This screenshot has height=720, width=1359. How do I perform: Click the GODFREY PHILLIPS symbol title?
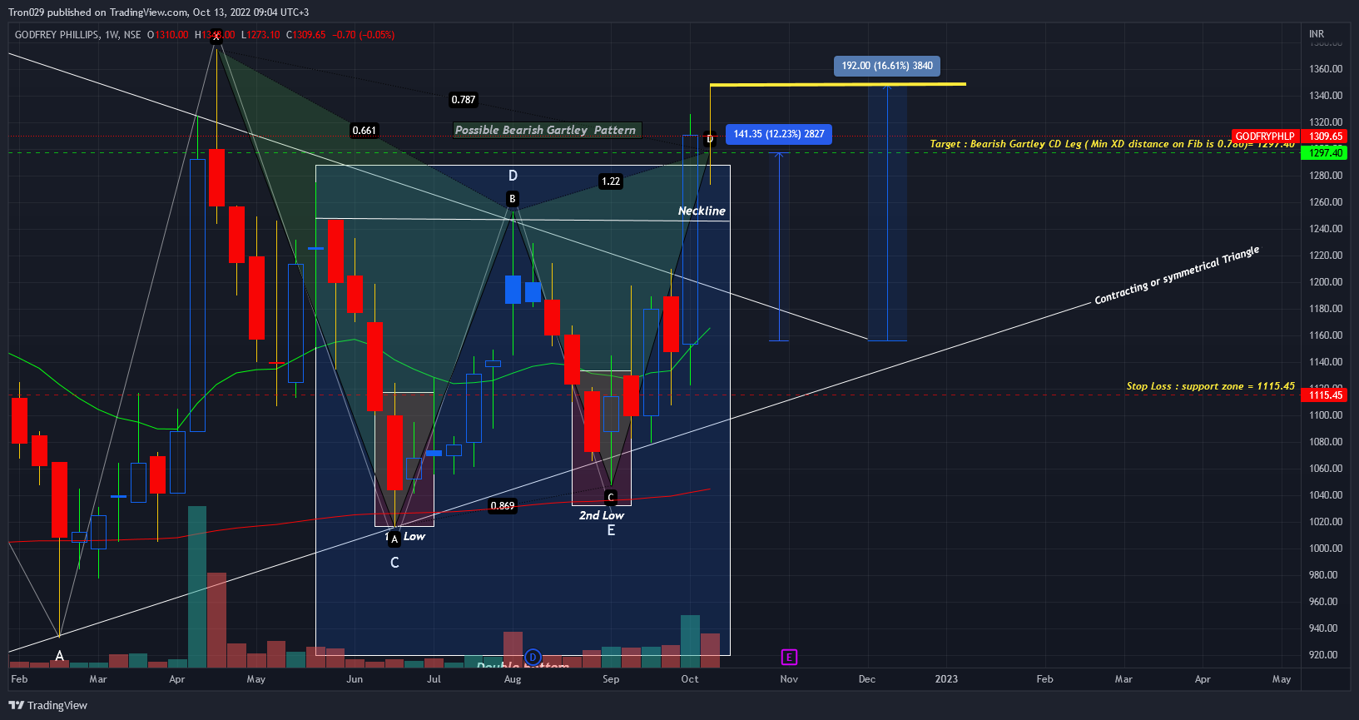[57, 35]
